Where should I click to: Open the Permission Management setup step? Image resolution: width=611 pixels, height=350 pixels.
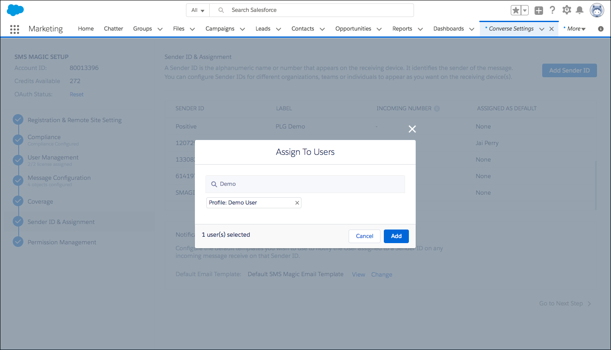62,242
